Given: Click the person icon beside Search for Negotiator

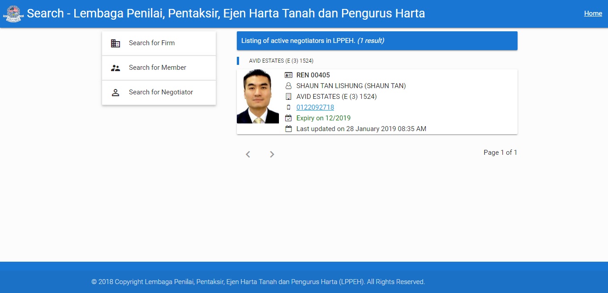Looking at the screenshot, I should (x=116, y=93).
